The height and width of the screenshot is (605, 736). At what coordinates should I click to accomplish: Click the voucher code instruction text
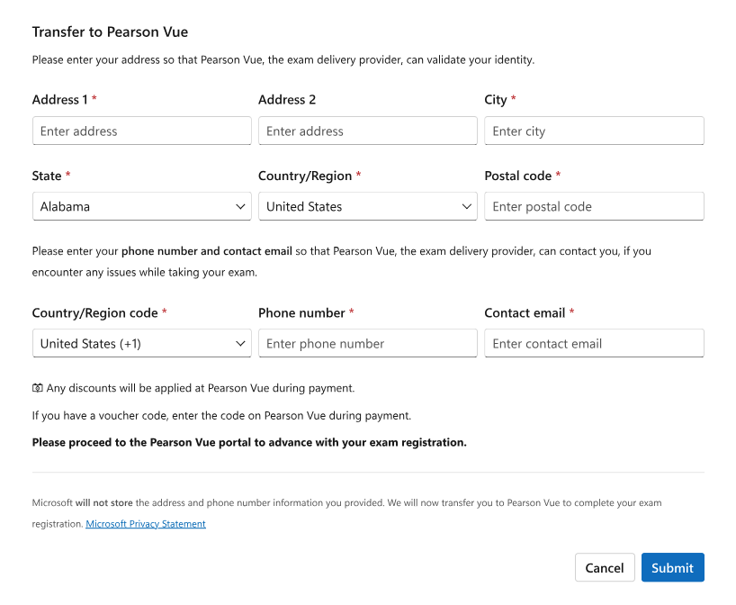tap(221, 416)
